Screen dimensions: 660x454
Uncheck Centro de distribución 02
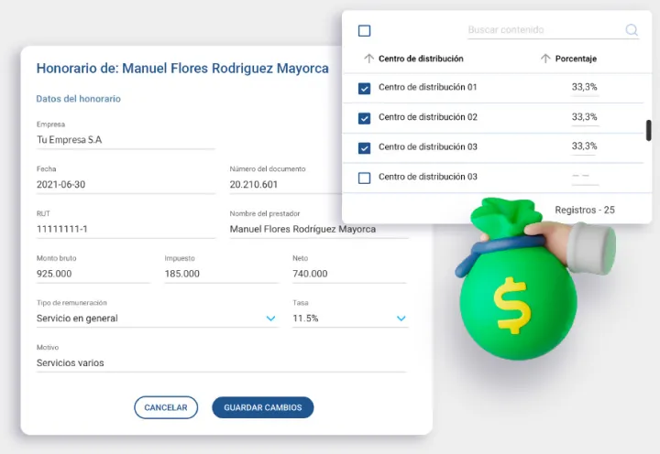point(364,118)
